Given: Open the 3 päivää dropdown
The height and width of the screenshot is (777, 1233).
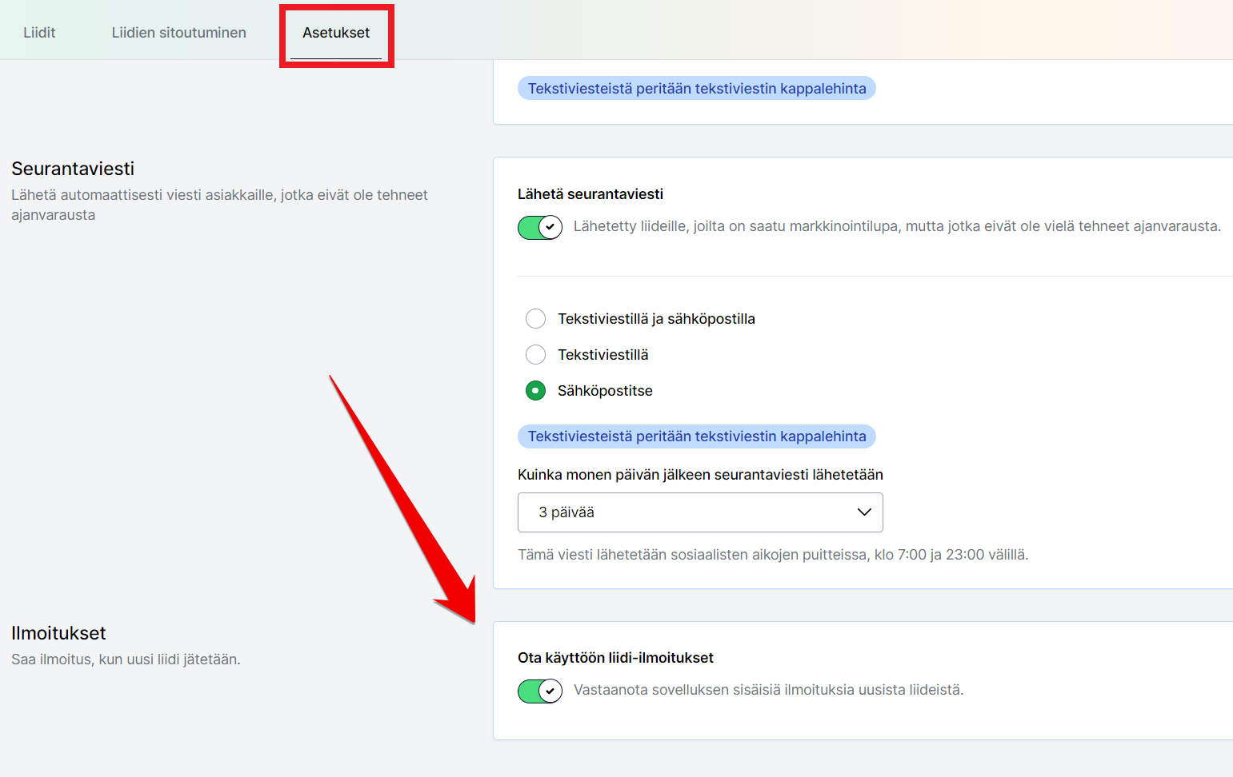Looking at the screenshot, I should tap(699, 512).
